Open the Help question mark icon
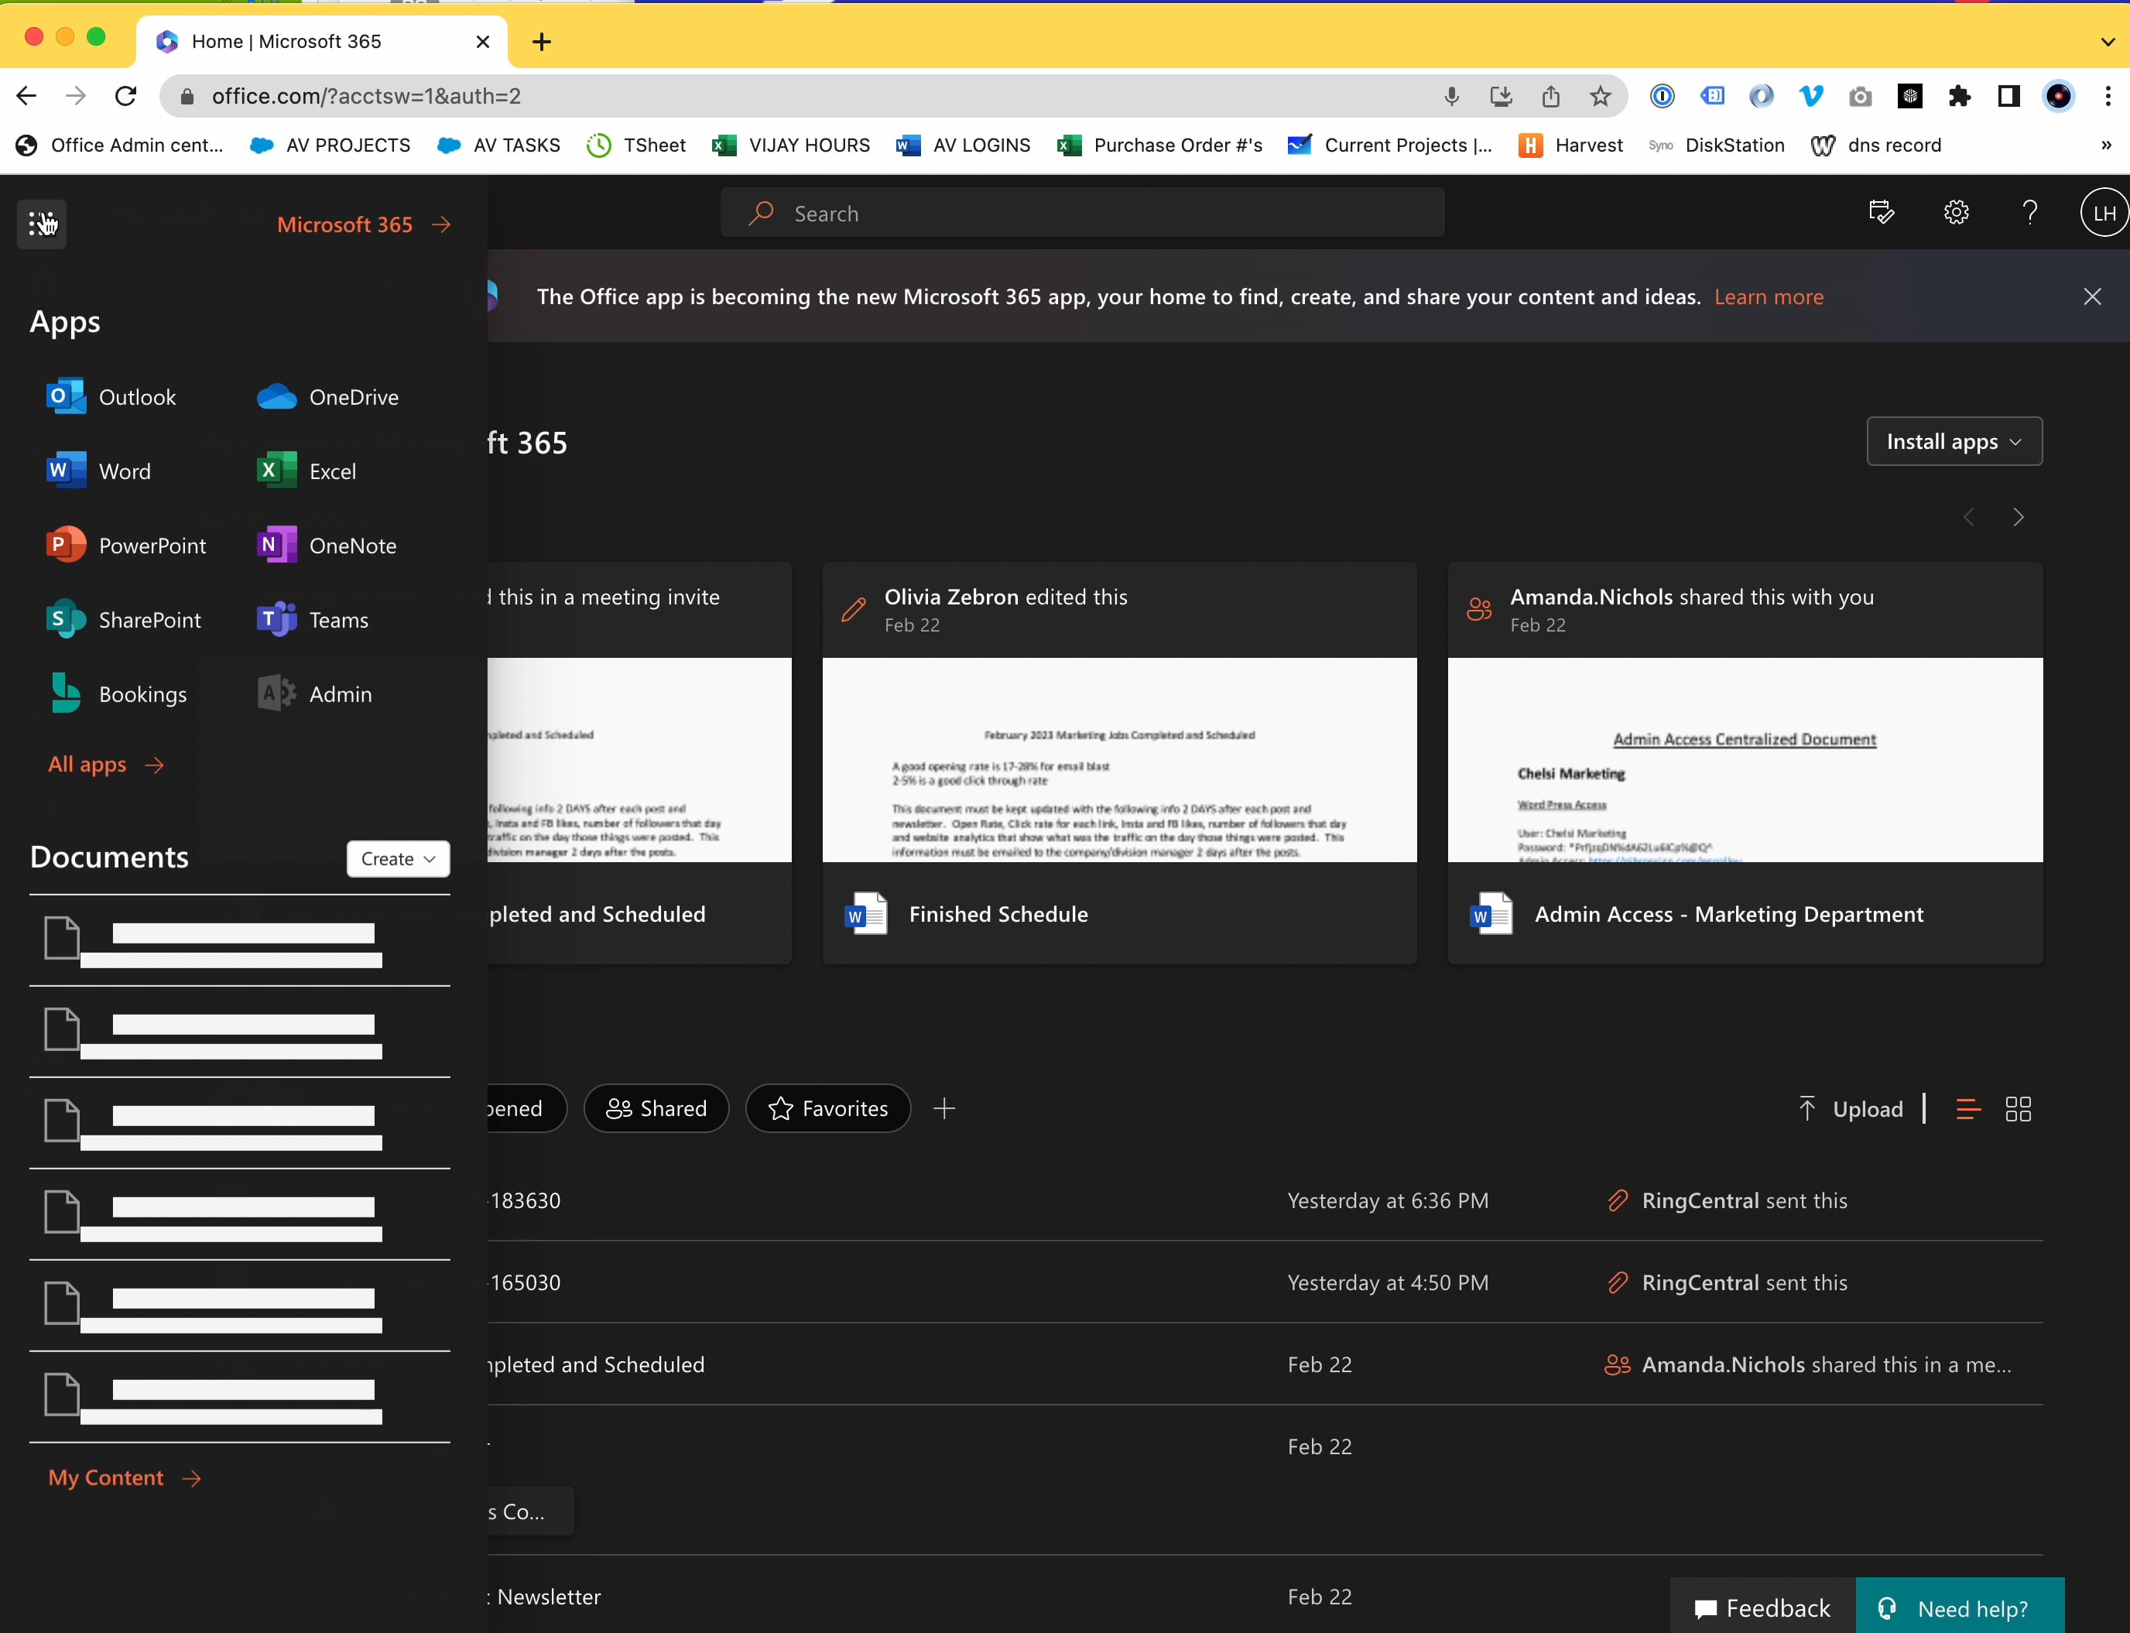This screenshot has height=1633, width=2130. tap(2030, 213)
